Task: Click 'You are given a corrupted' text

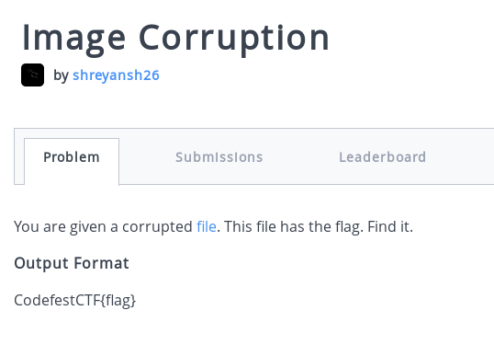Action: click(x=104, y=226)
